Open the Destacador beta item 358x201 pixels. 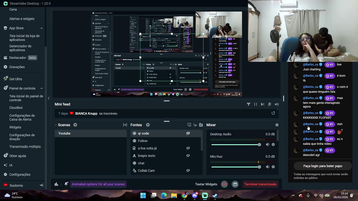[x=20, y=58]
